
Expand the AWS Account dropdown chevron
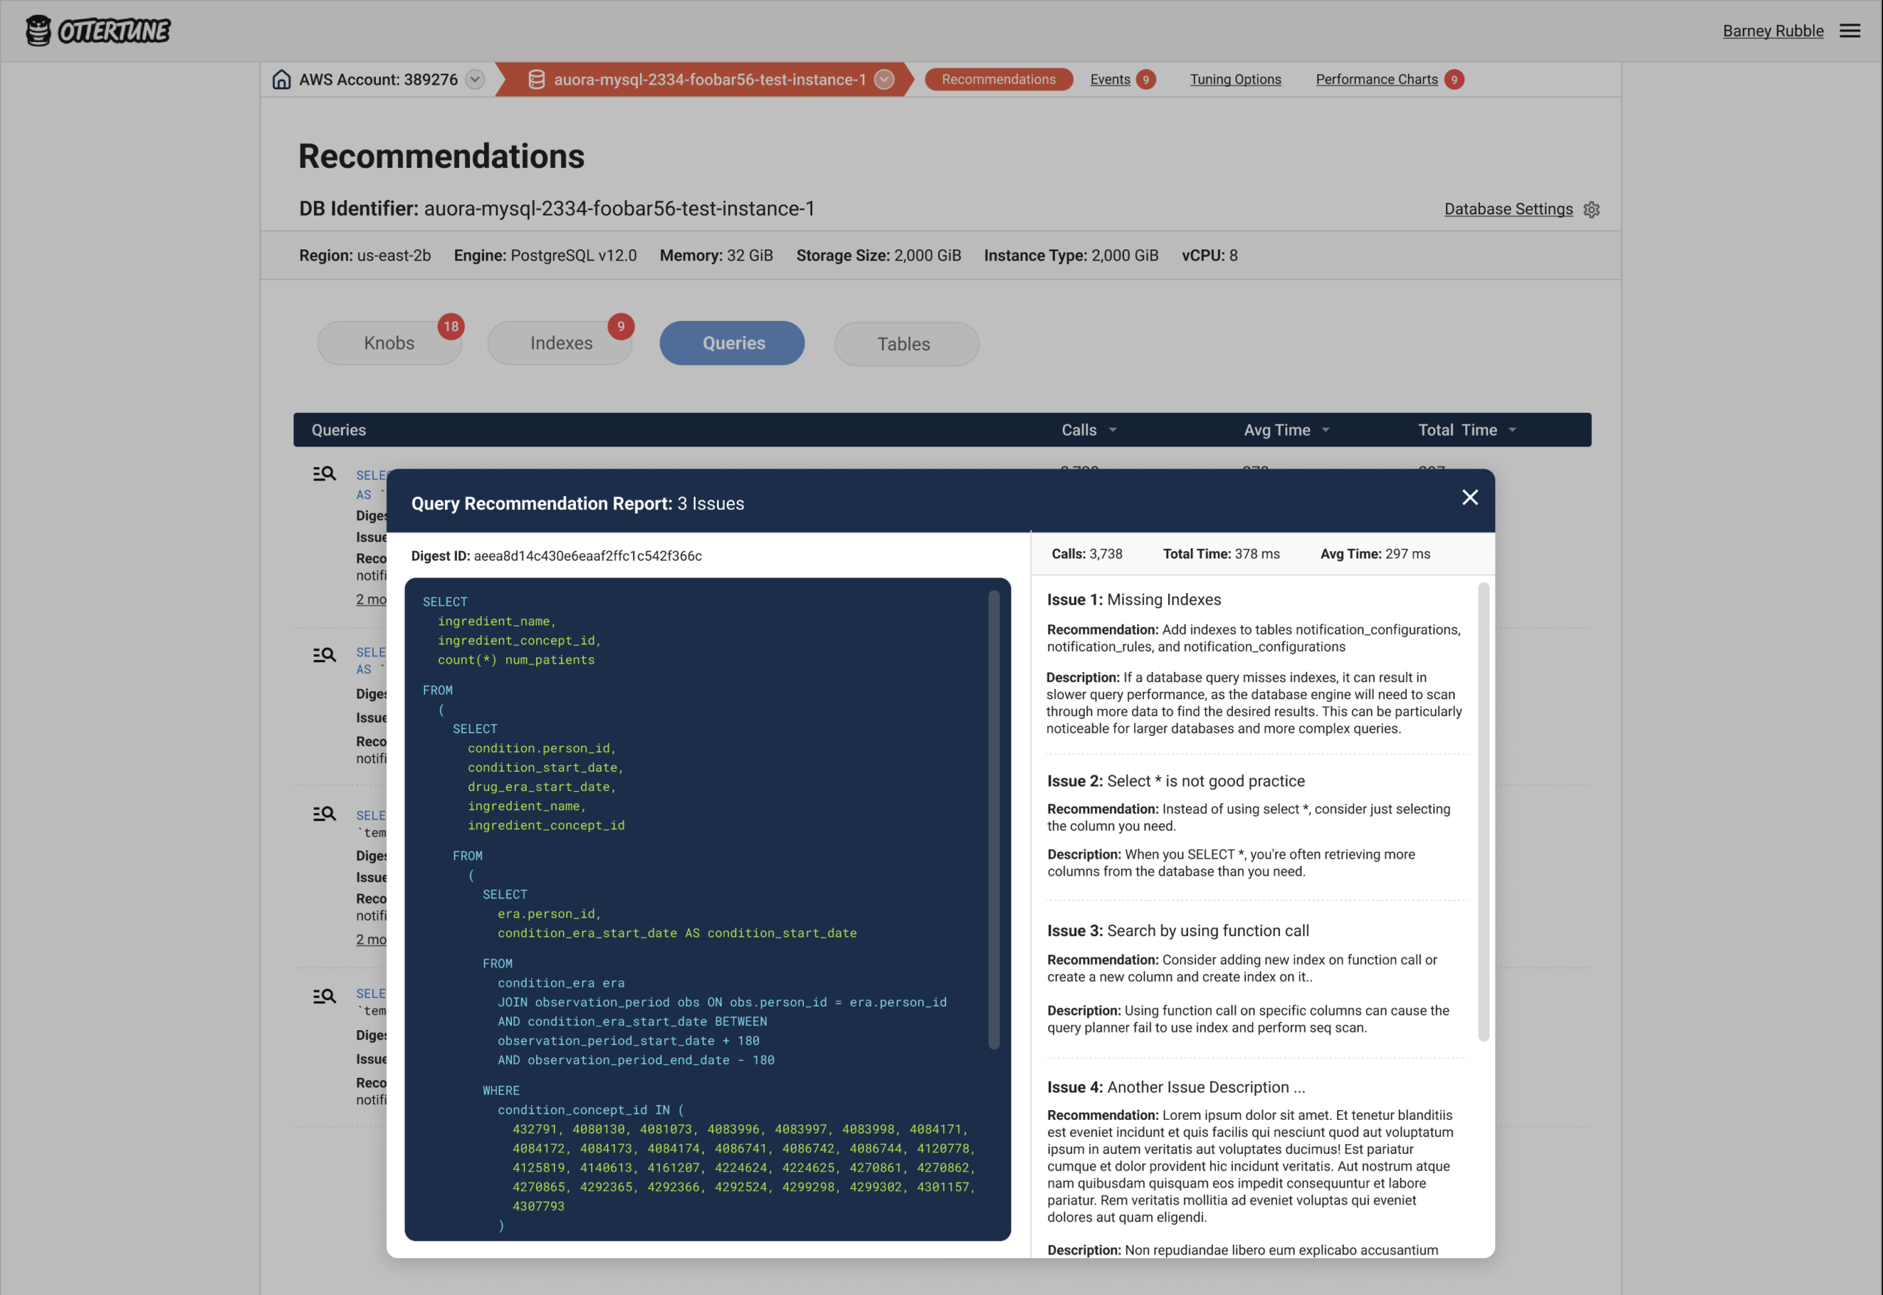(475, 79)
